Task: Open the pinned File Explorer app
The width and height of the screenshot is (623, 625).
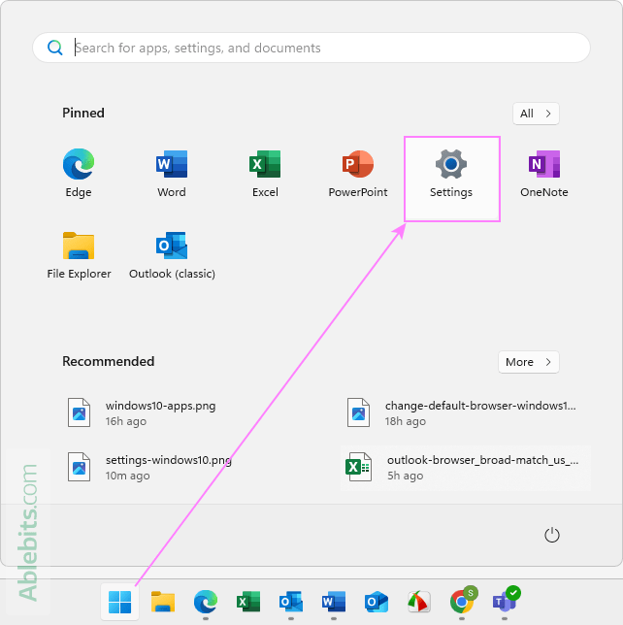Action: (x=79, y=255)
